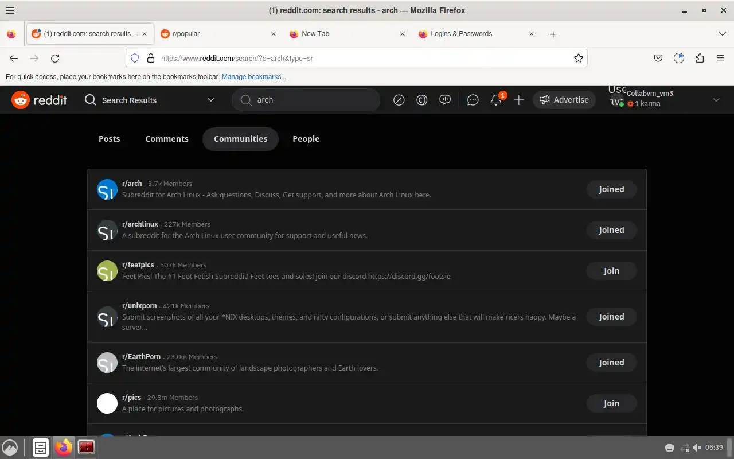
Task: Open the Firefox View pinned tab
Action: [x=11, y=34]
